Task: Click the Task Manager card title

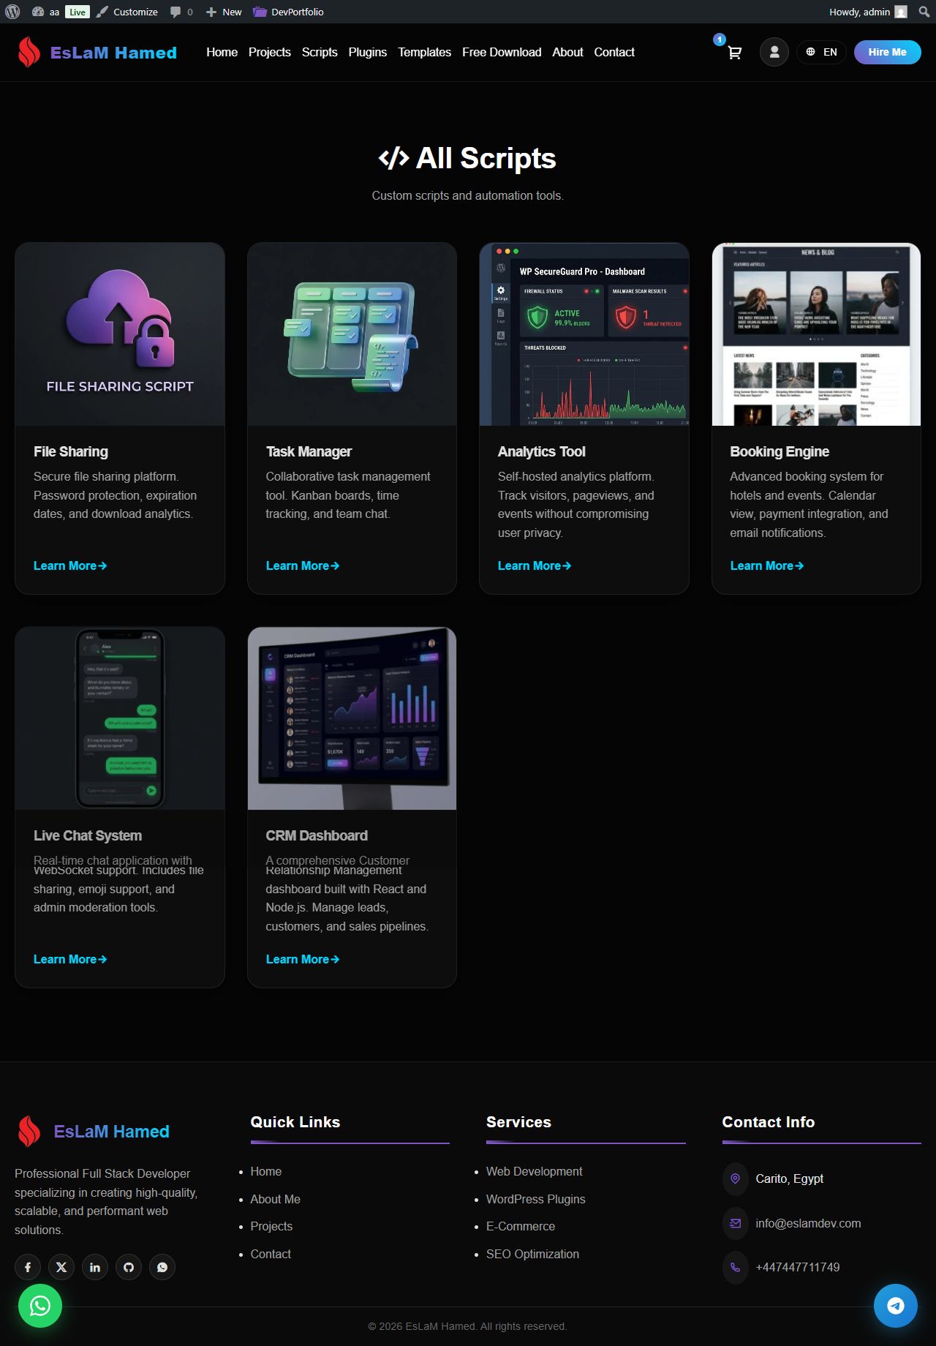Action: (x=309, y=451)
